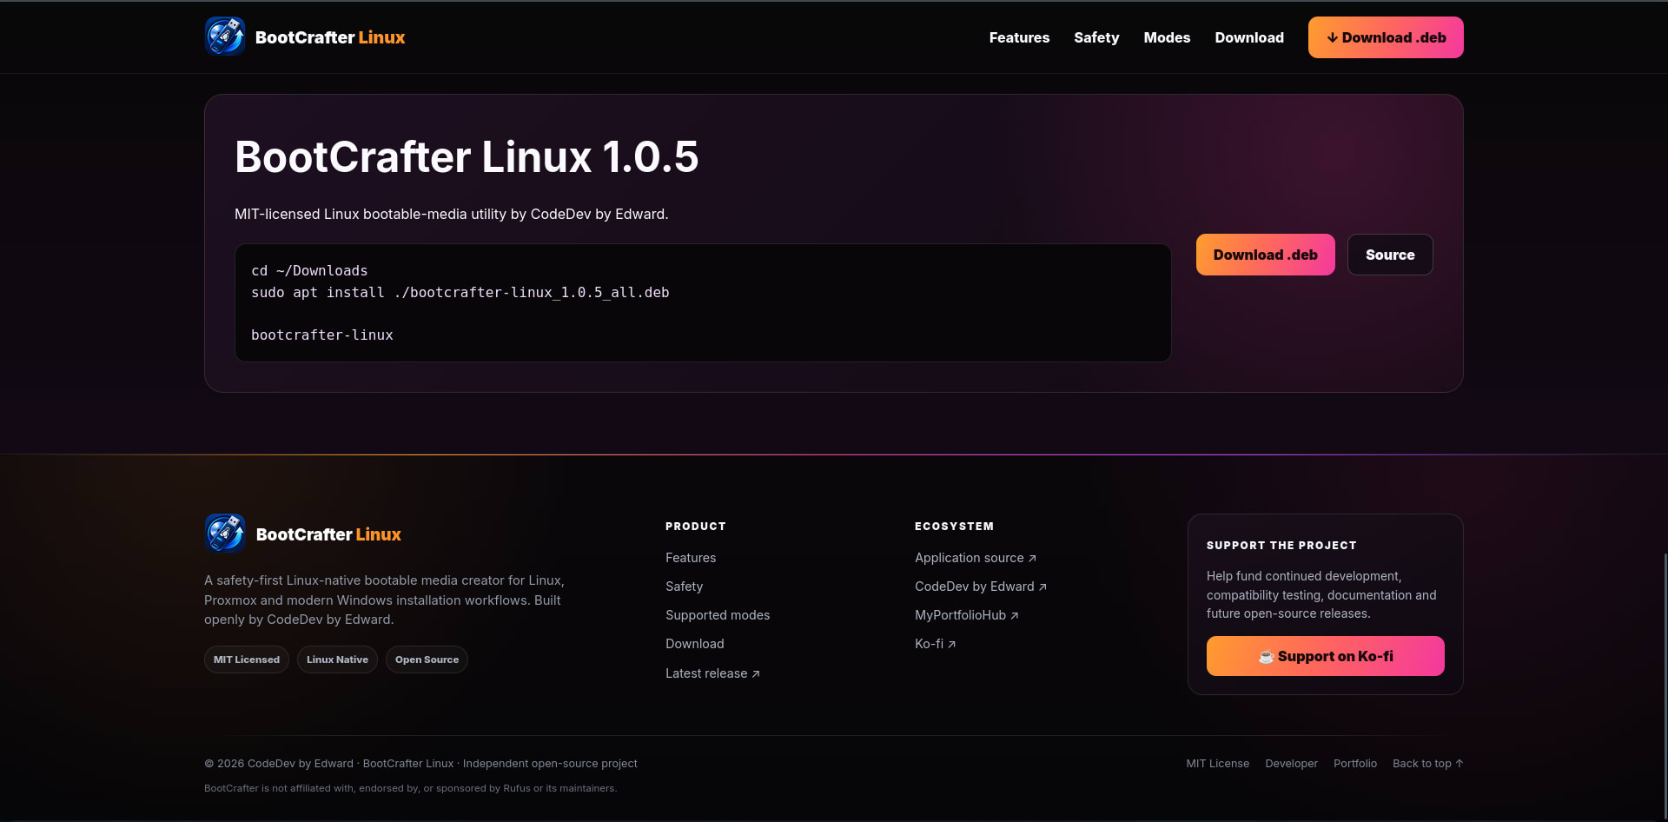Click the BootCrafter logo icon in header
Viewport: 1668px width, 822px height.
225,36
